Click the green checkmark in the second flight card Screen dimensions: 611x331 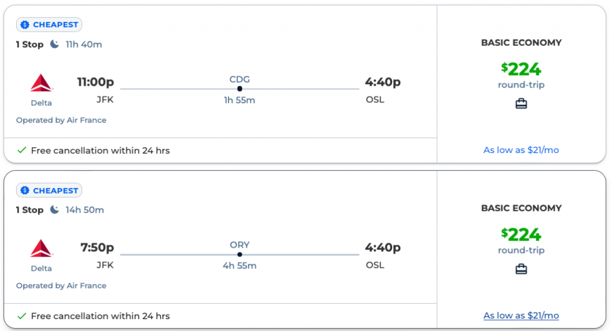coord(21,316)
